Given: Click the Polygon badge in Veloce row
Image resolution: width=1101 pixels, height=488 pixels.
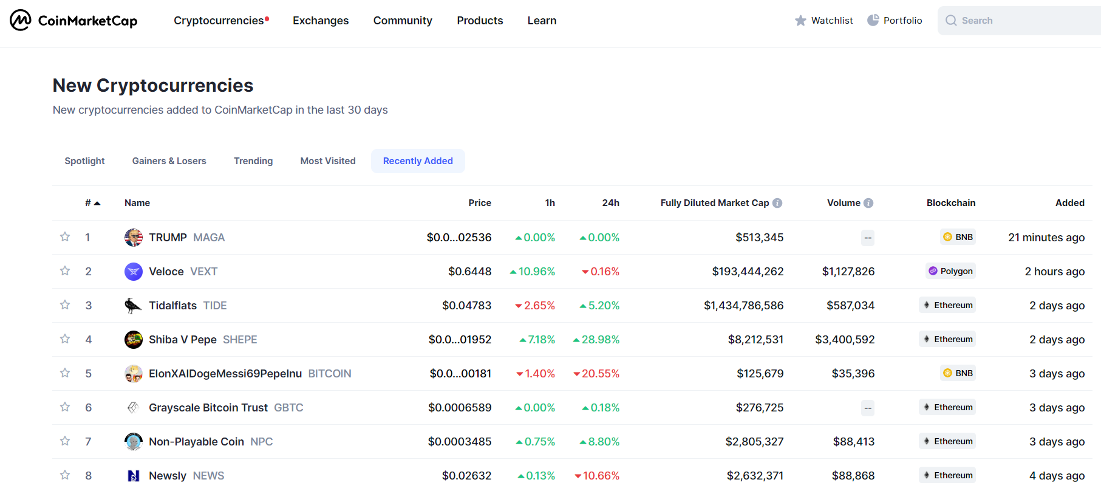Looking at the screenshot, I should click(950, 271).
